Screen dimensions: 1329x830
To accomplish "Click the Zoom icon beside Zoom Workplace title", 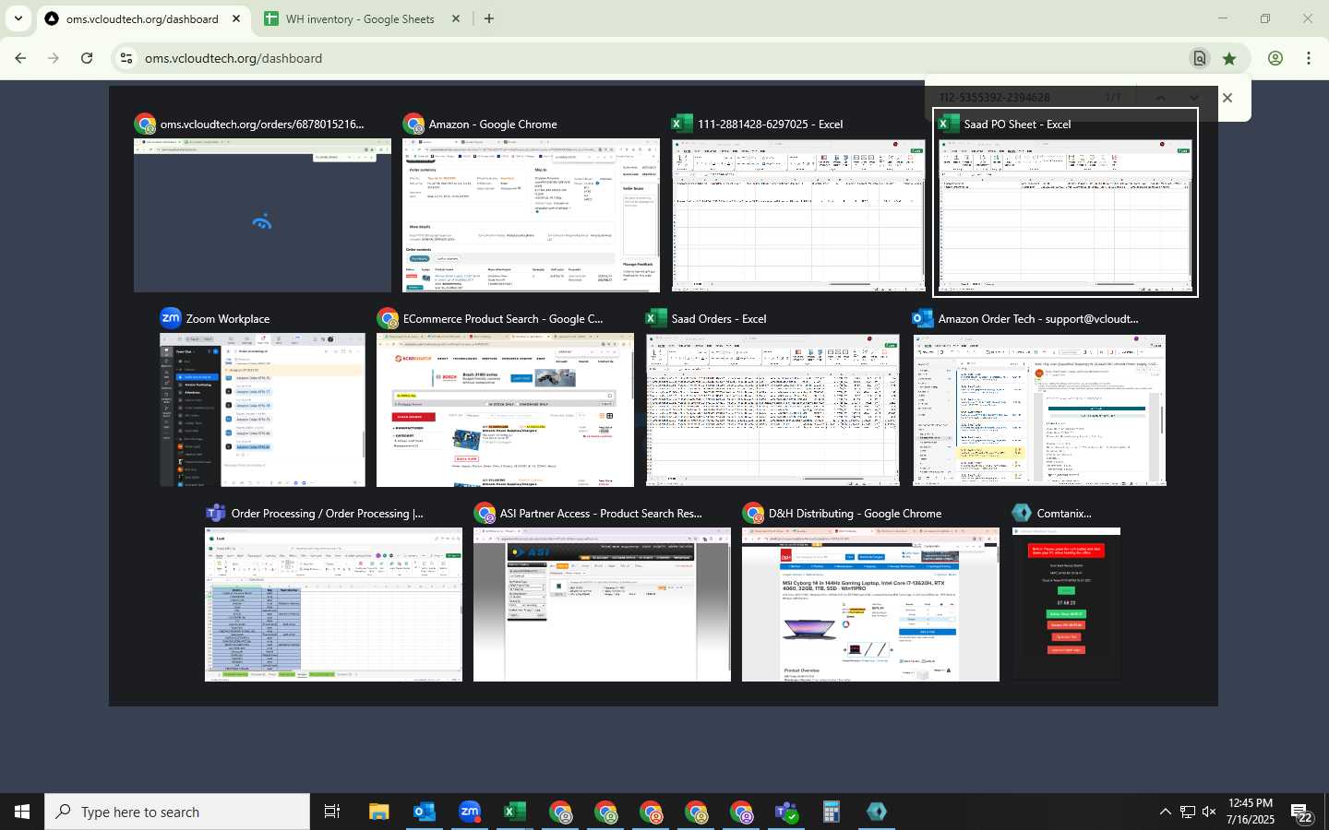I will click(171, 318).
